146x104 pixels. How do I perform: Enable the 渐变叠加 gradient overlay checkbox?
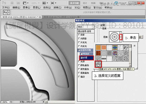(x=79, y=69)
